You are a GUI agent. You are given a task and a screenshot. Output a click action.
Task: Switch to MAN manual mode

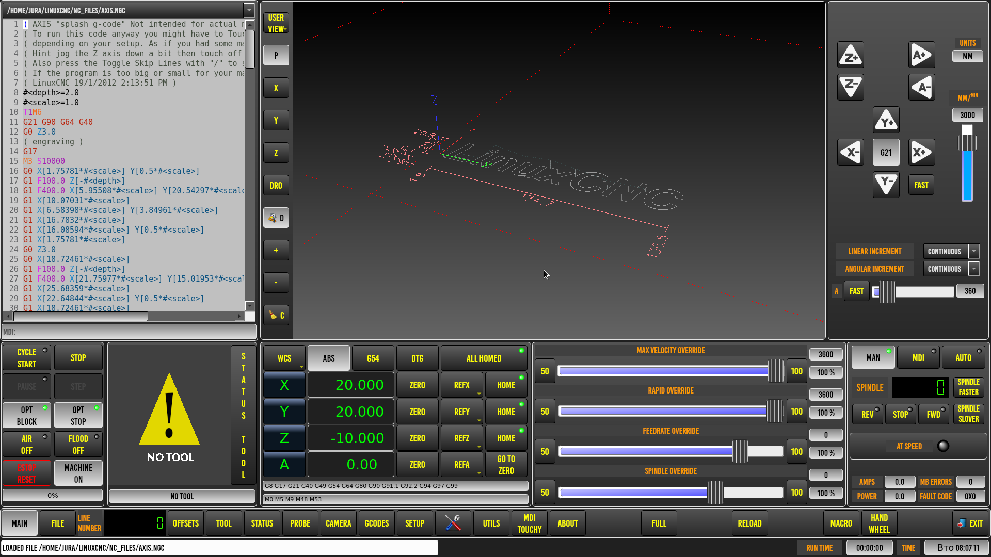point(873,357)
